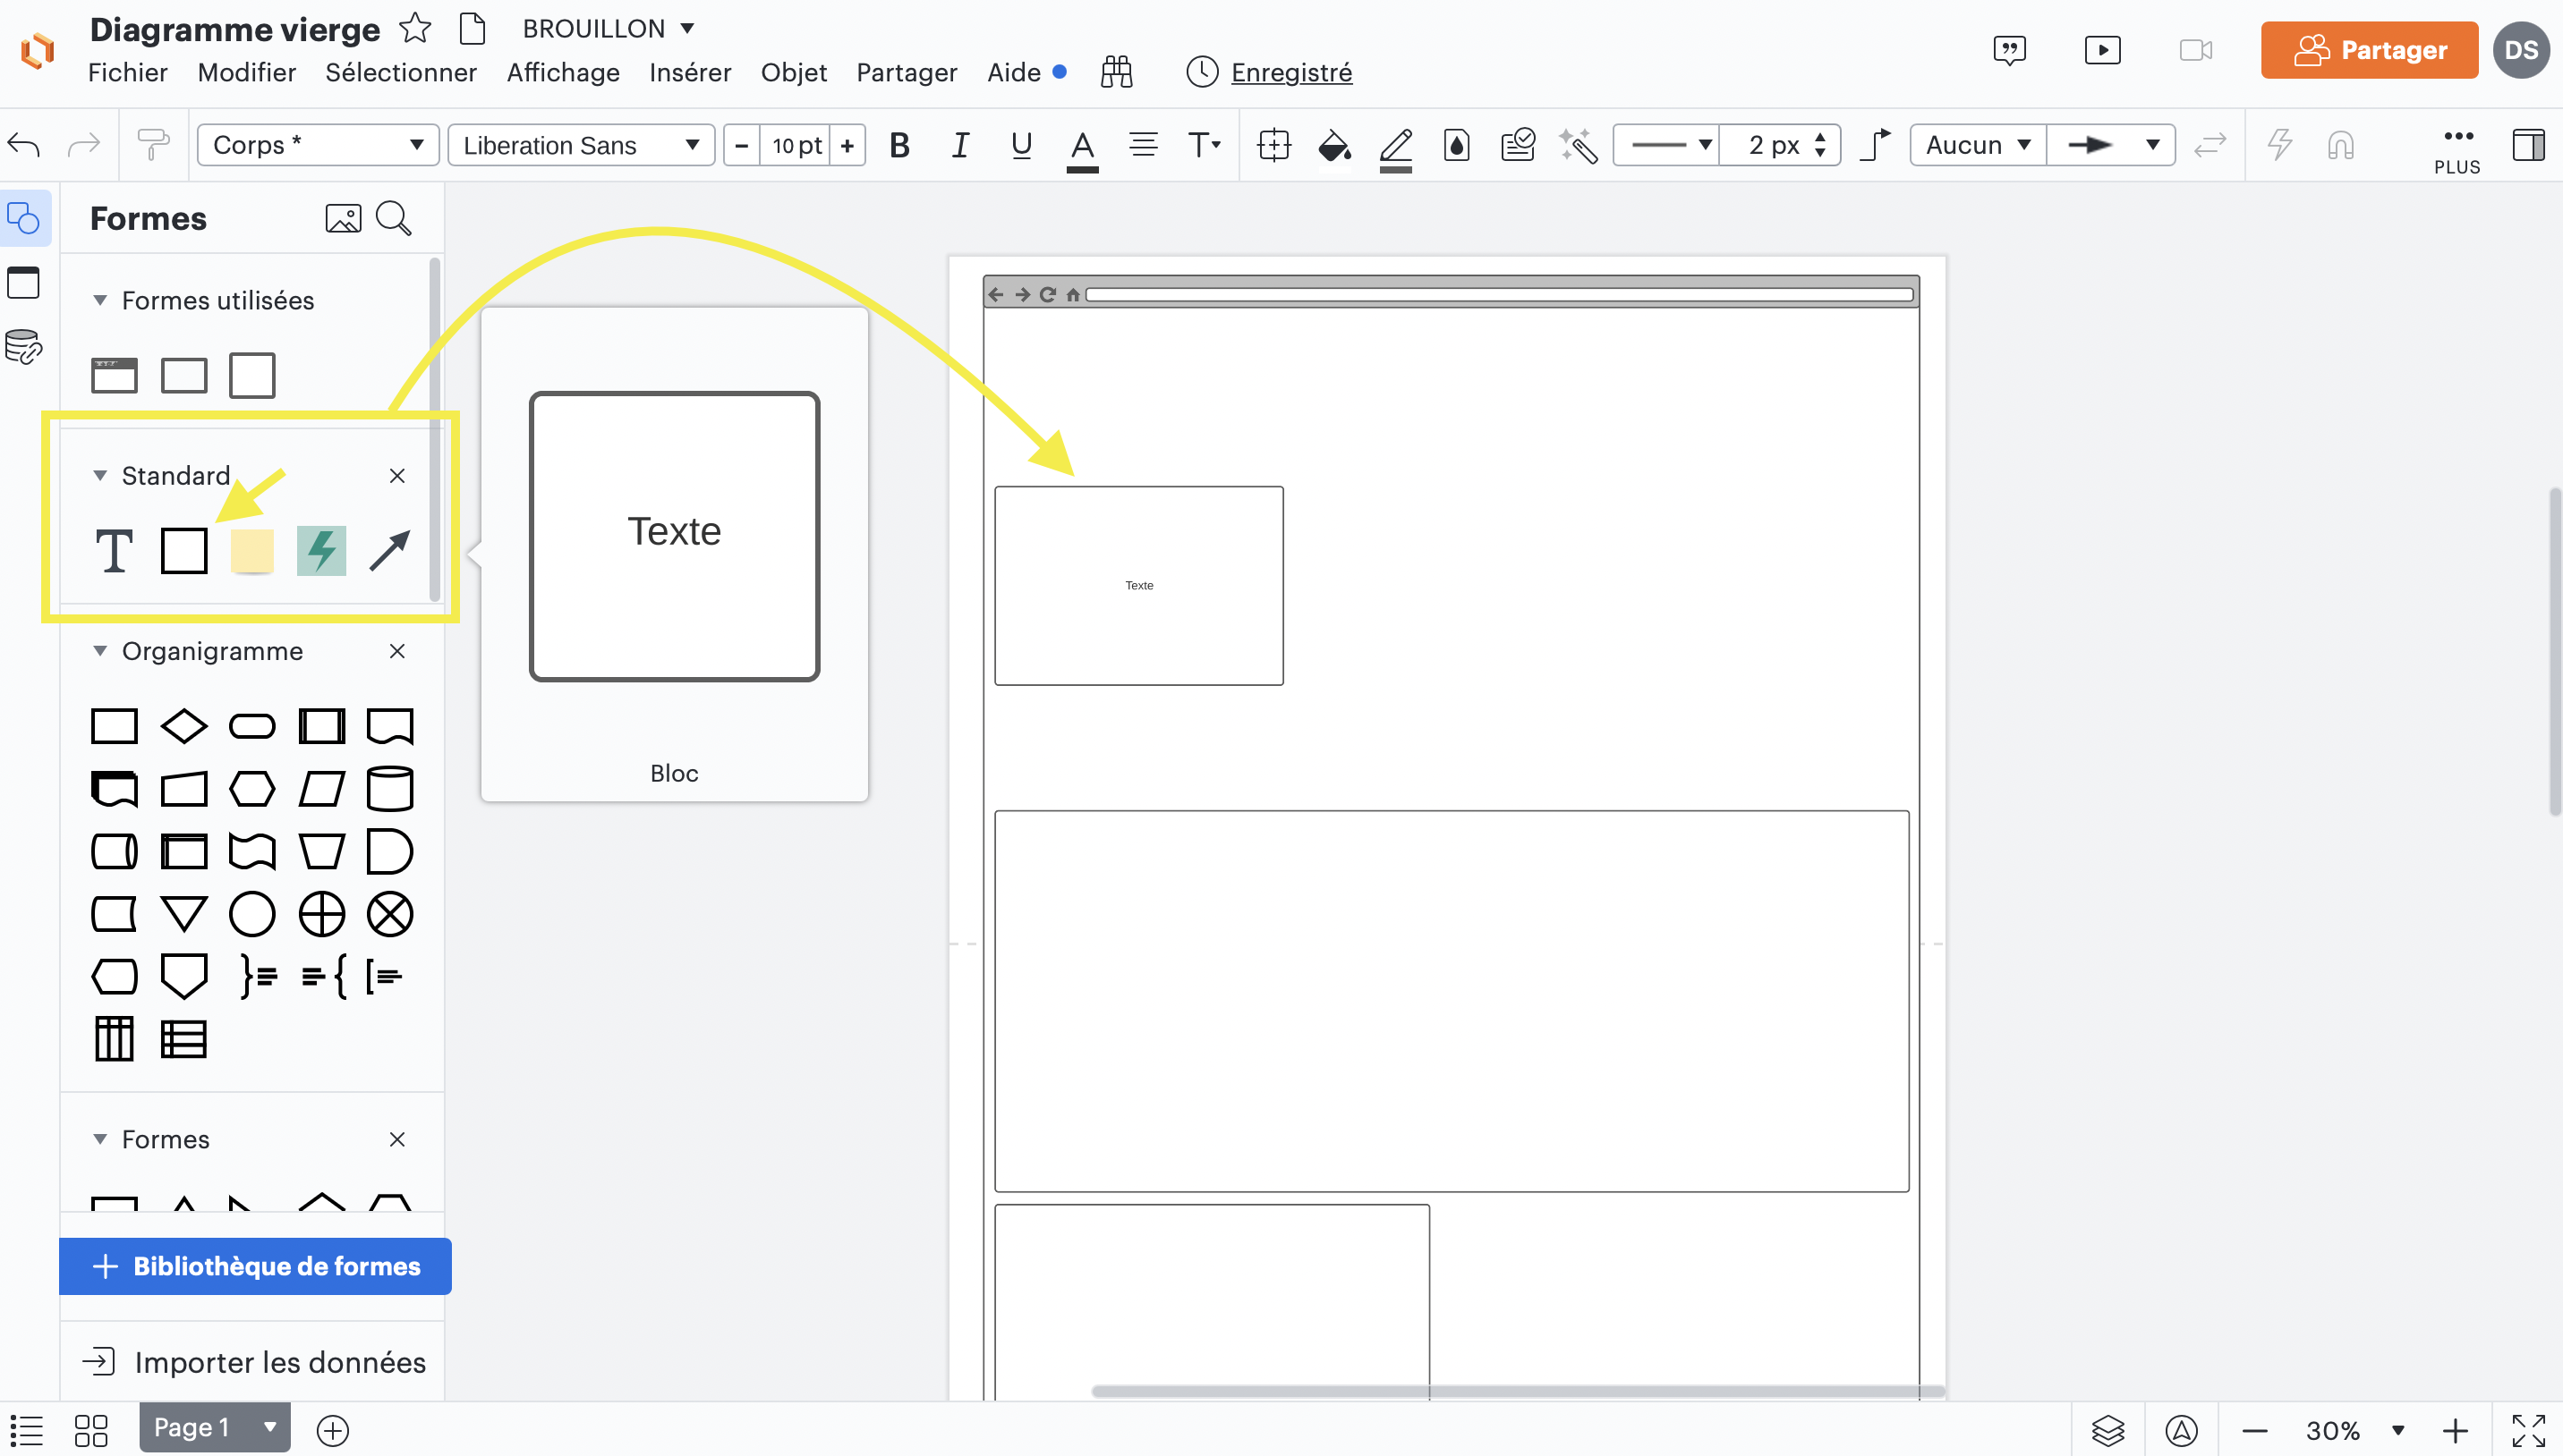Decrease font size with minus button

[x=741, y=145]
